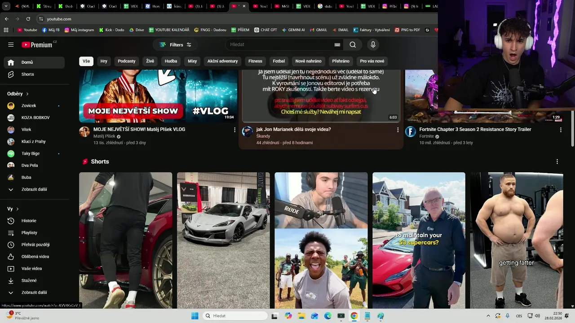Viewport: 575px width, 323px height.
Task: Open the Kick - Dodo bookmark
Action: point(111,30)
